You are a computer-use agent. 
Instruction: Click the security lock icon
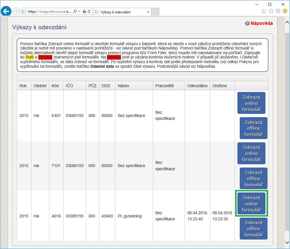coord(84,12)
